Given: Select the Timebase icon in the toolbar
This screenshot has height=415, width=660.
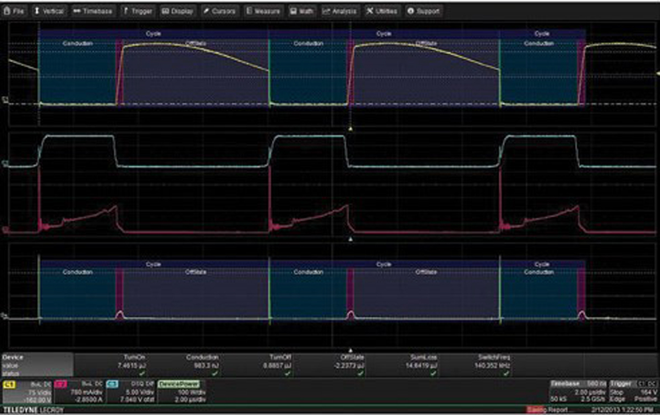Looking at the screenshot, I should pyautogui.click(x=94, y=9).
